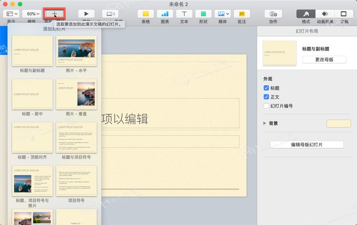Choose the 照片 - 垂直 slide layout
The width and height of the screenshot is (357, 225).
point(77,94)
